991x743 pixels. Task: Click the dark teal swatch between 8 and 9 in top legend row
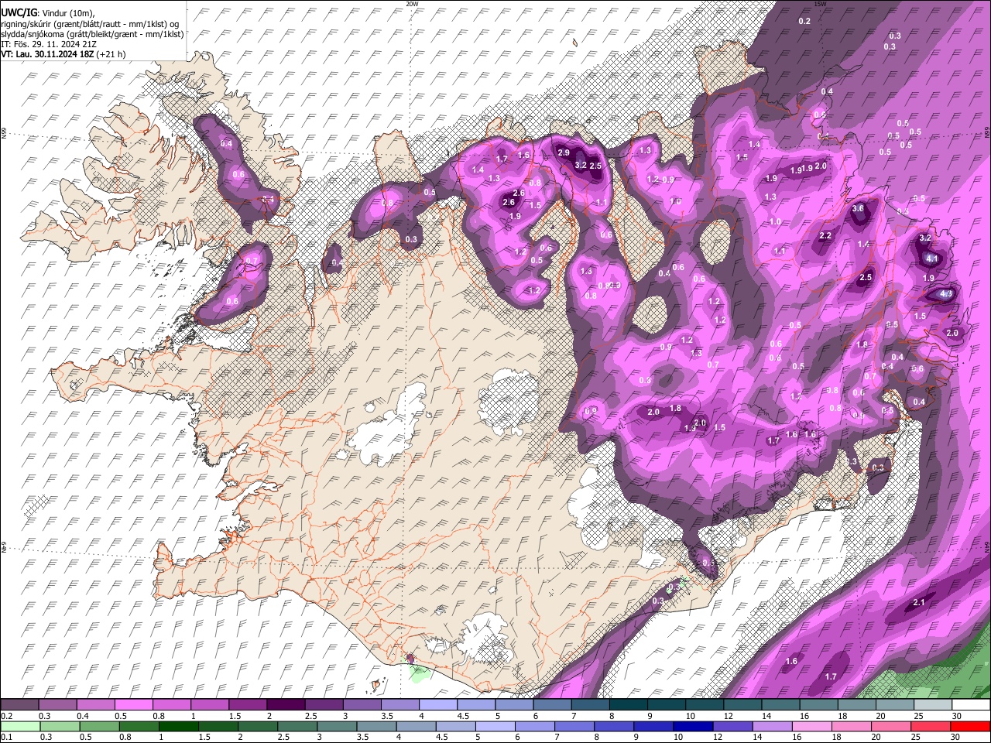(x=627, y=705)
